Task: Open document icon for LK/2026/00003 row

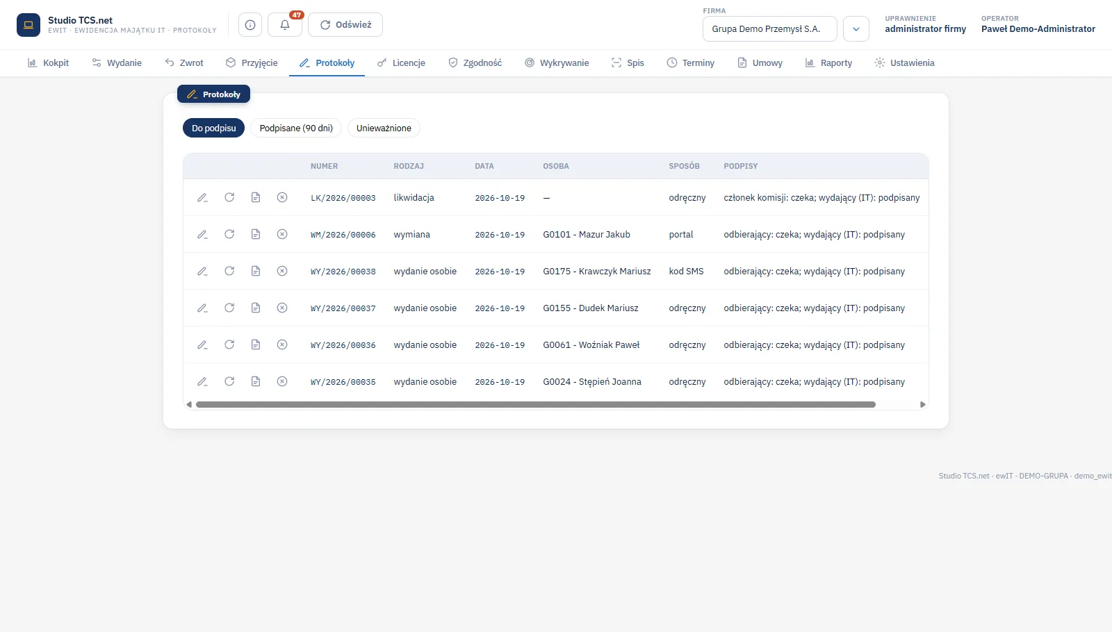Action: point(256,197)
